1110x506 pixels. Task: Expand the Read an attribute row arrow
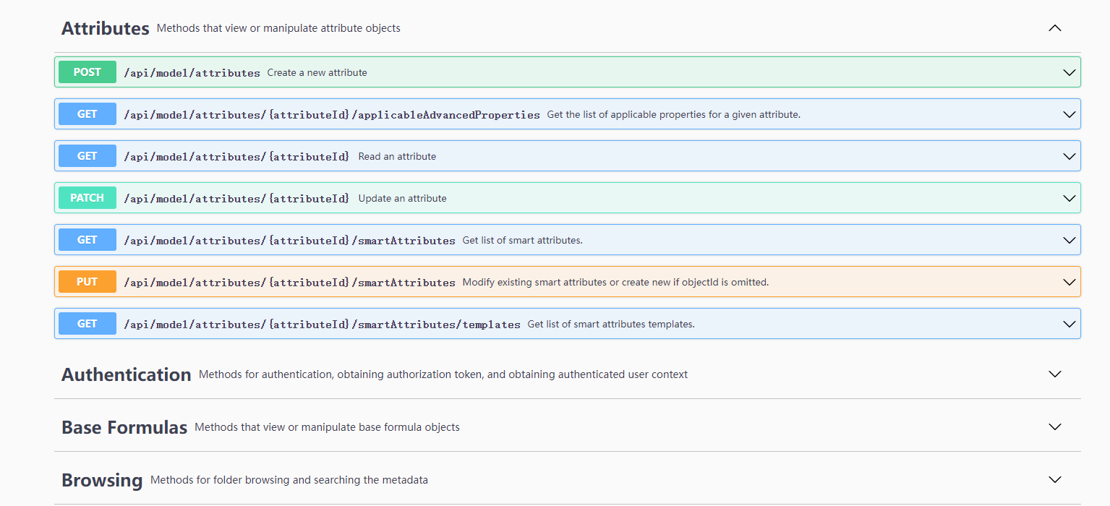1069,156
